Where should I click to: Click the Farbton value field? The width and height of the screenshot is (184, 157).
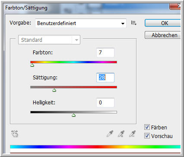(105, 53)
